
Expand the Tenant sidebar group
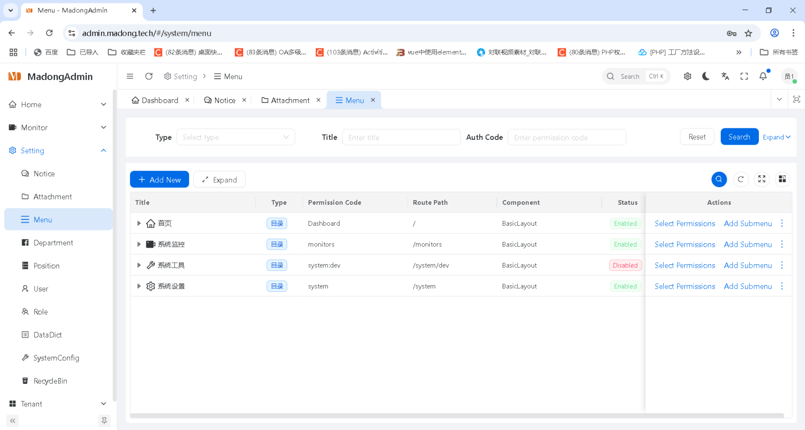[58, 404]
